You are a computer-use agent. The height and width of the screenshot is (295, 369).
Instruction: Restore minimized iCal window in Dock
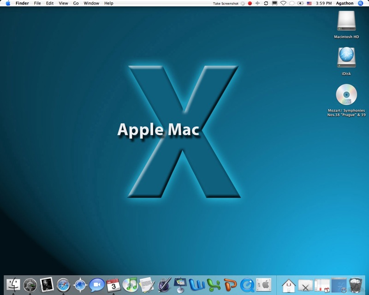click(322, 285)
